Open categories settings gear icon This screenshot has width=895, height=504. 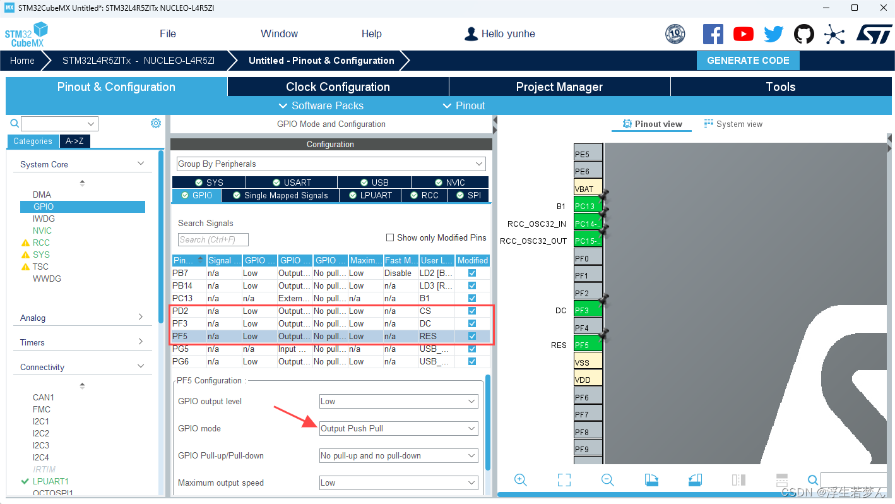[x=156, y=123]
